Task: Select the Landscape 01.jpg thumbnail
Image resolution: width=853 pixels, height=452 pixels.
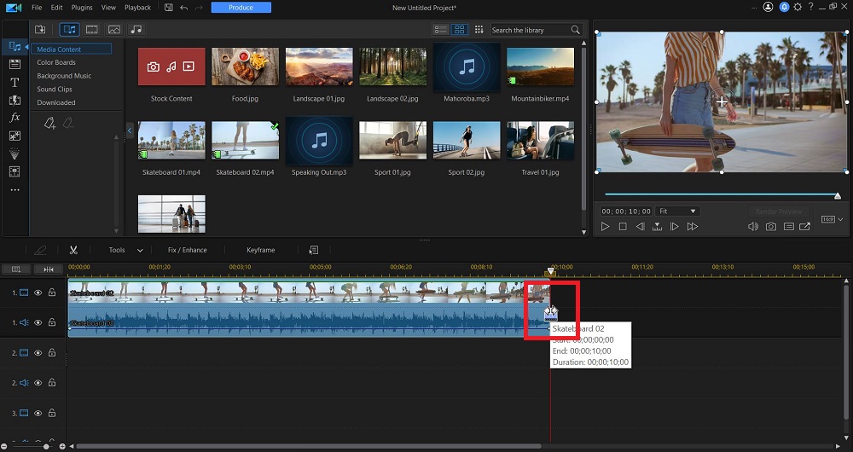Action: (319, 66)
